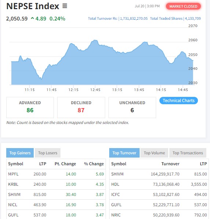Open Technical Charts

(178, 101)
